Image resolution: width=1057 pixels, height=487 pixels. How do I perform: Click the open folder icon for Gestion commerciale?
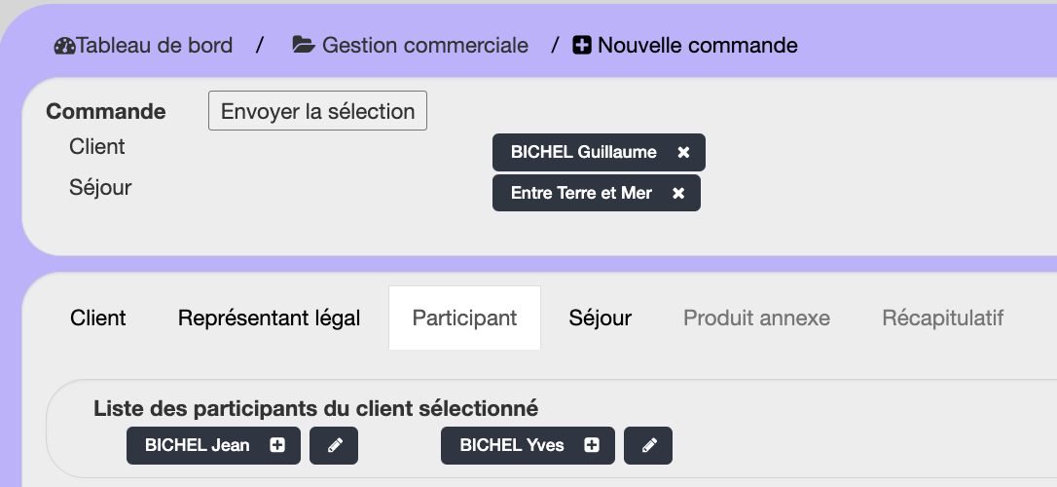click(x=304, y=46)
